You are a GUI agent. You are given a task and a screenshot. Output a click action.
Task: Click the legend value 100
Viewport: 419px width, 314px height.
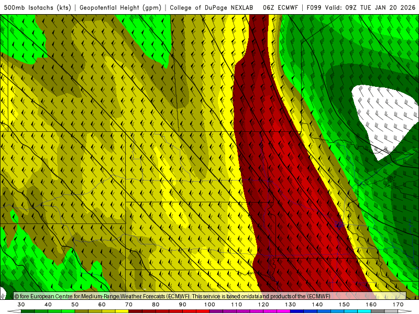click(210, 305)
